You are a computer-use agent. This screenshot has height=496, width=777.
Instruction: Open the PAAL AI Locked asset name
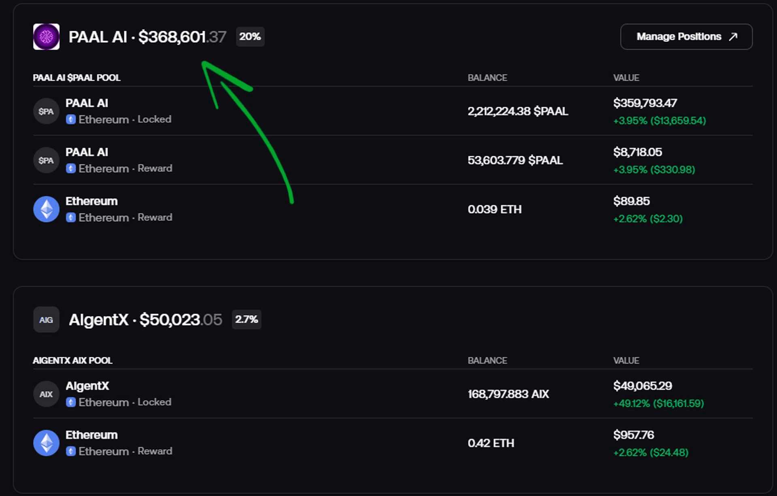(87, 103)
